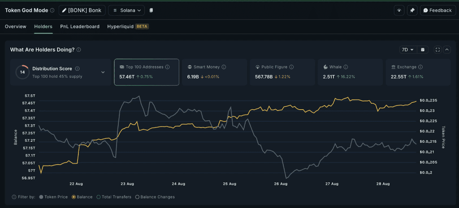Click the eye watch icon in header
The width and height of the screenshot is (459, 208).
(399, 10)
